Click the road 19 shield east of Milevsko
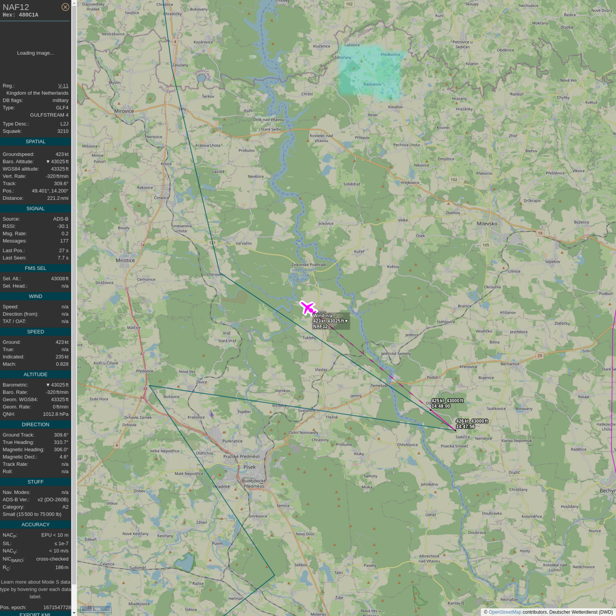The image size is (616, 616). tap(540, 233)
